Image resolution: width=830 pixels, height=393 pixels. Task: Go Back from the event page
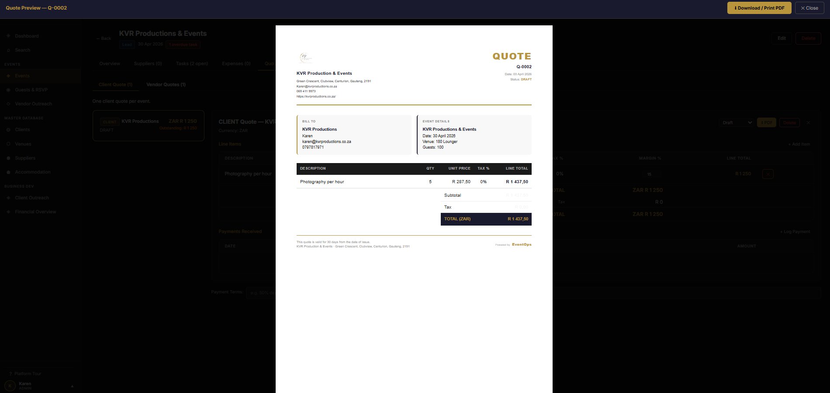[104, 38]
